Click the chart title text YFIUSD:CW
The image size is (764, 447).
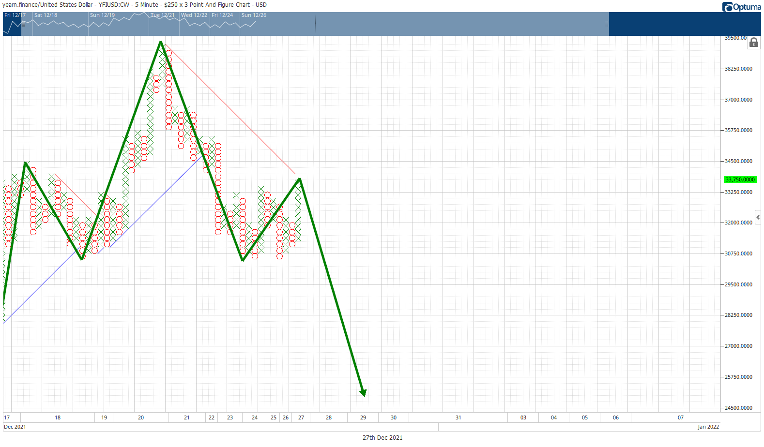(x=114, y=5)
